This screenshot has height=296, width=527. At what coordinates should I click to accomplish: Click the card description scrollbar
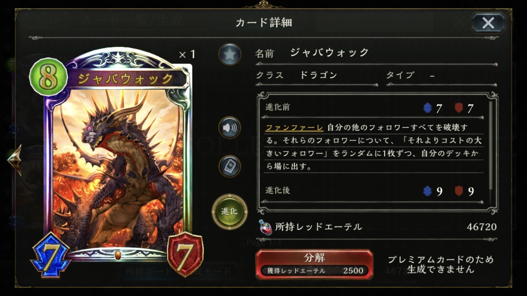[x=490, y=145]
